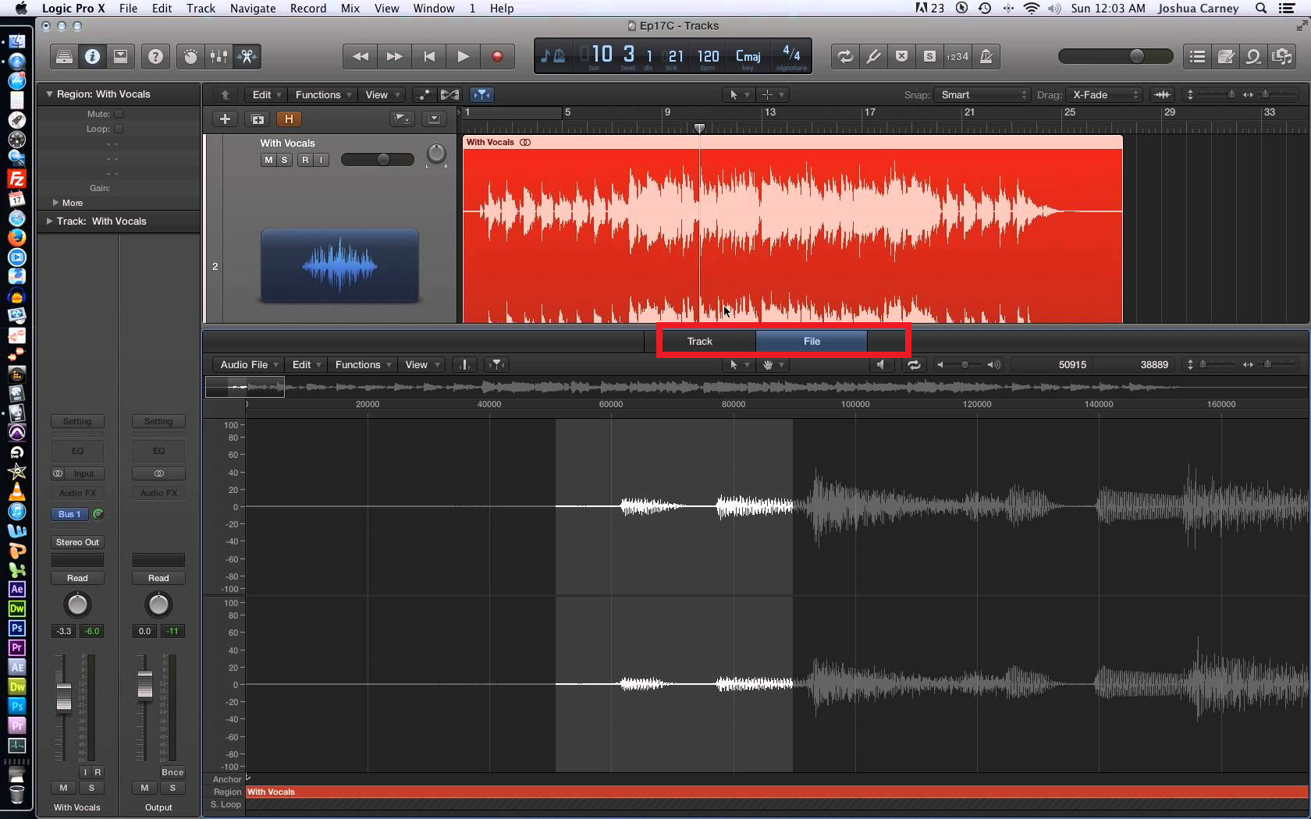1311x819 pixels.
Task: Click the Stereo Out output button
Action: pos(77,542)
